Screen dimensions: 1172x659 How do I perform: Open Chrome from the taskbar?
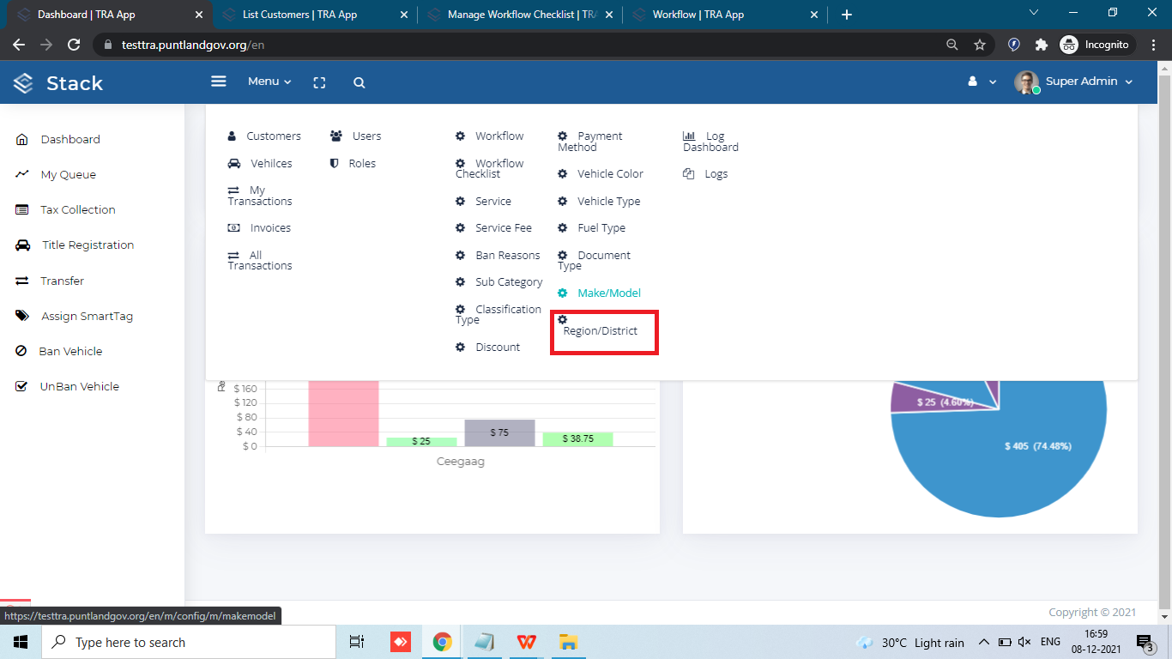[x=442, y=642]
